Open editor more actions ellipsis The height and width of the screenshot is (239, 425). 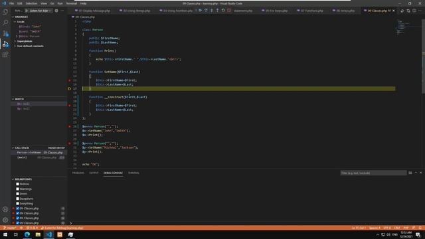click(x=420, y=11)
